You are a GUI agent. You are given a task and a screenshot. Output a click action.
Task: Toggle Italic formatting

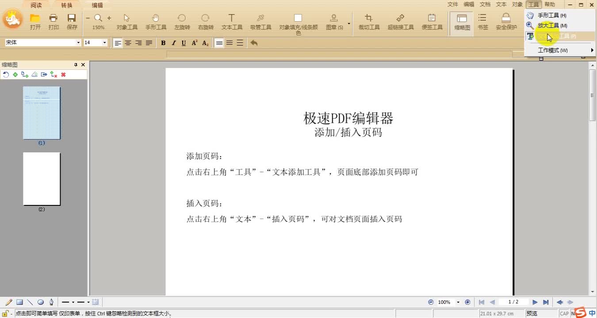click(x=174, y=43)
